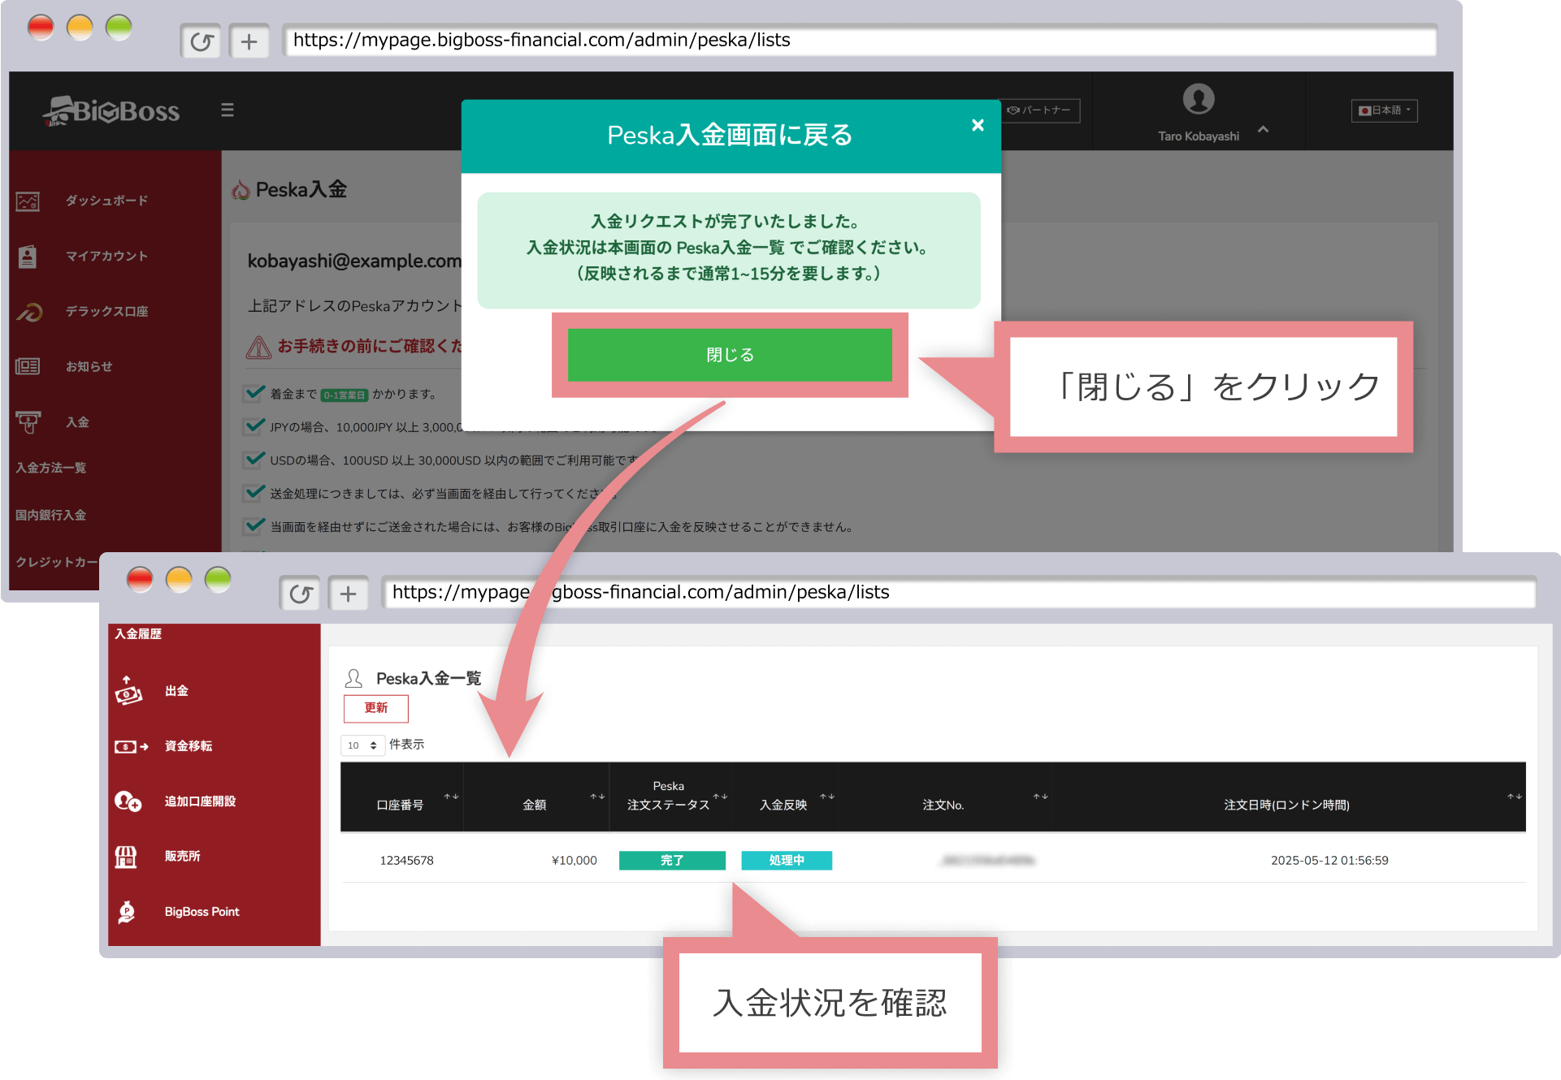
Task: Click the BigBoss Point icon
Action: 127,912
